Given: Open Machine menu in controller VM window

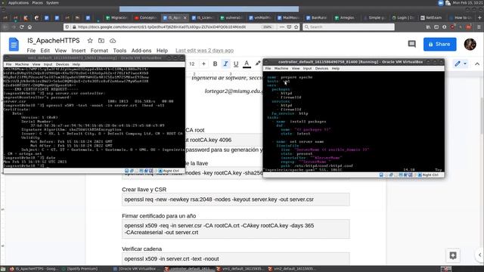Looking at the screenshot, I should pyautogui.click(x=281, y=69).
